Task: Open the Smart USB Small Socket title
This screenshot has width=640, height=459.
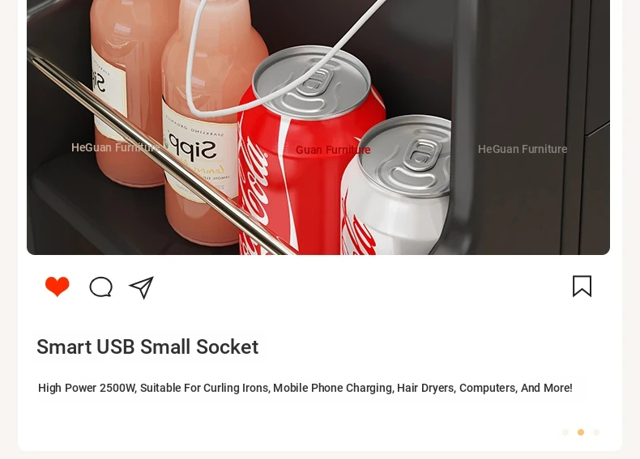Action: pyautogui.click(x=147, y=346)
